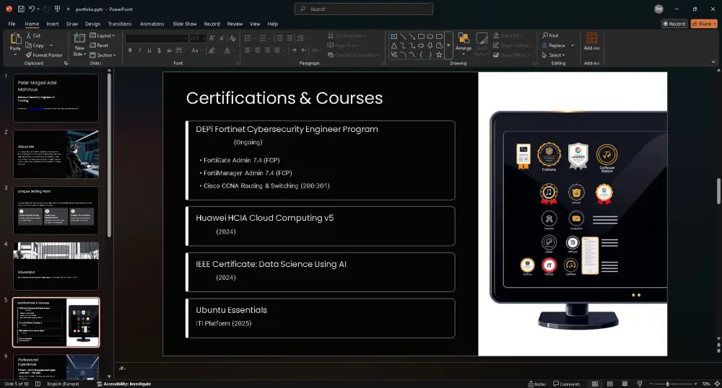The height and width of the screenshot is (388, 722).
Task: Click the Cut icon in Clipboard
Action: [x=28, y=35]
